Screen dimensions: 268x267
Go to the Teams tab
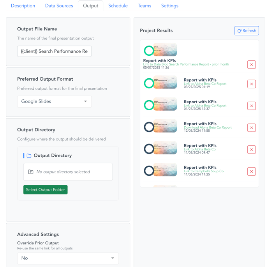tap(144, 6)
